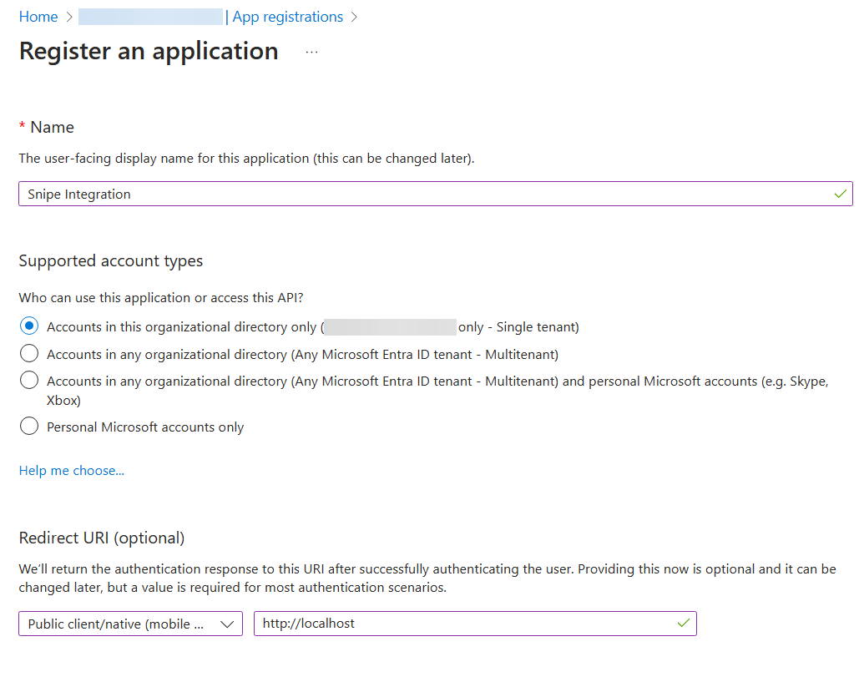864x682 pixels.
Task: Open the ellipsis menu beside Register an application
Action: (x=311, y=52)
